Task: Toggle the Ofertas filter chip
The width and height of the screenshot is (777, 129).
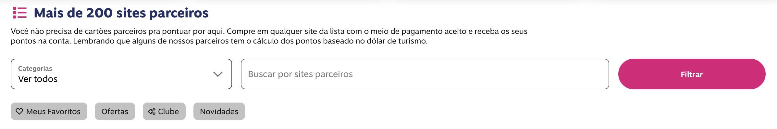Action: click(115, 111)
